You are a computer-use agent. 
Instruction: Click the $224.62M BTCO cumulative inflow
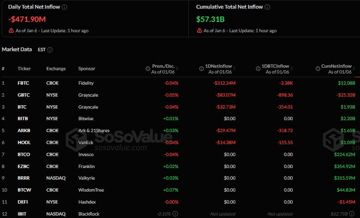pos(345,154)
